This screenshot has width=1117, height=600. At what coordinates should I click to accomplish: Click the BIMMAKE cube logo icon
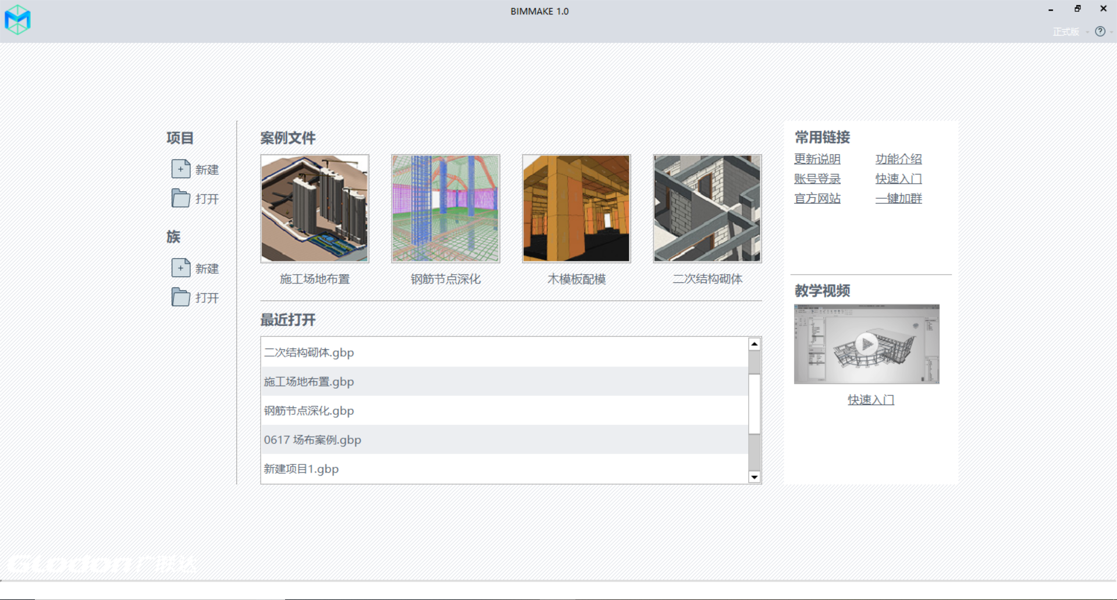(x=17, y=20)
